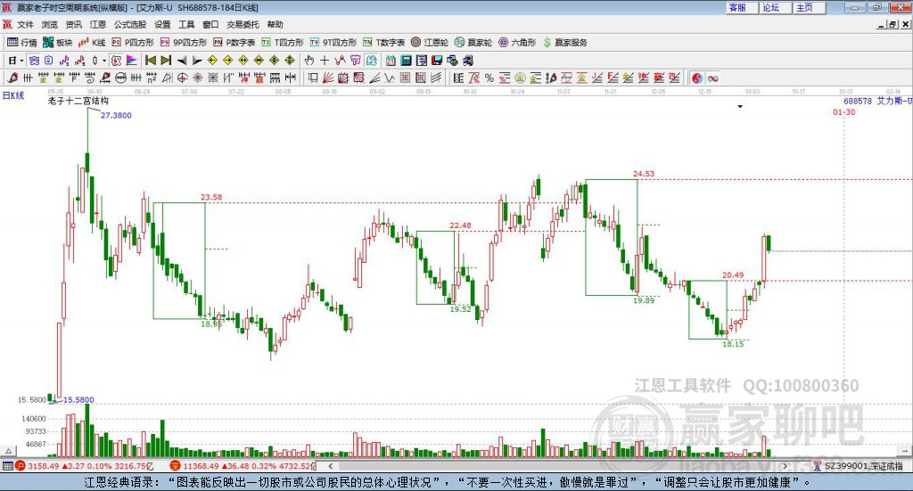Open the small black chart dropdown arrow
The image size is (913, 491).
point(740,106)
